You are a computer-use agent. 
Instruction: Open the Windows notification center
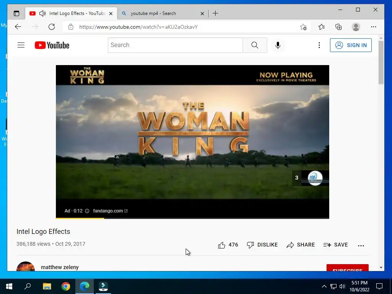click(379, 286)
